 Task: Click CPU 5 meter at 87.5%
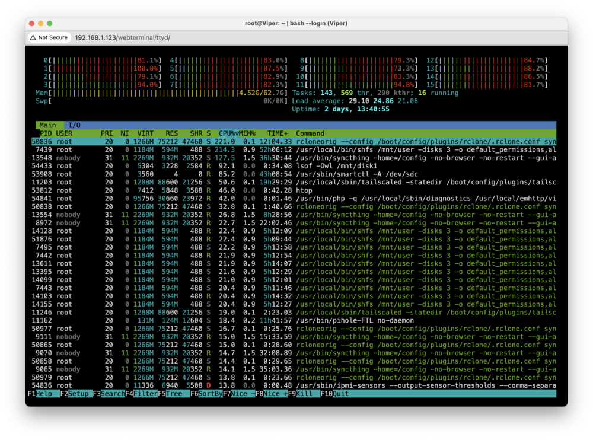[x=228, y=68]
